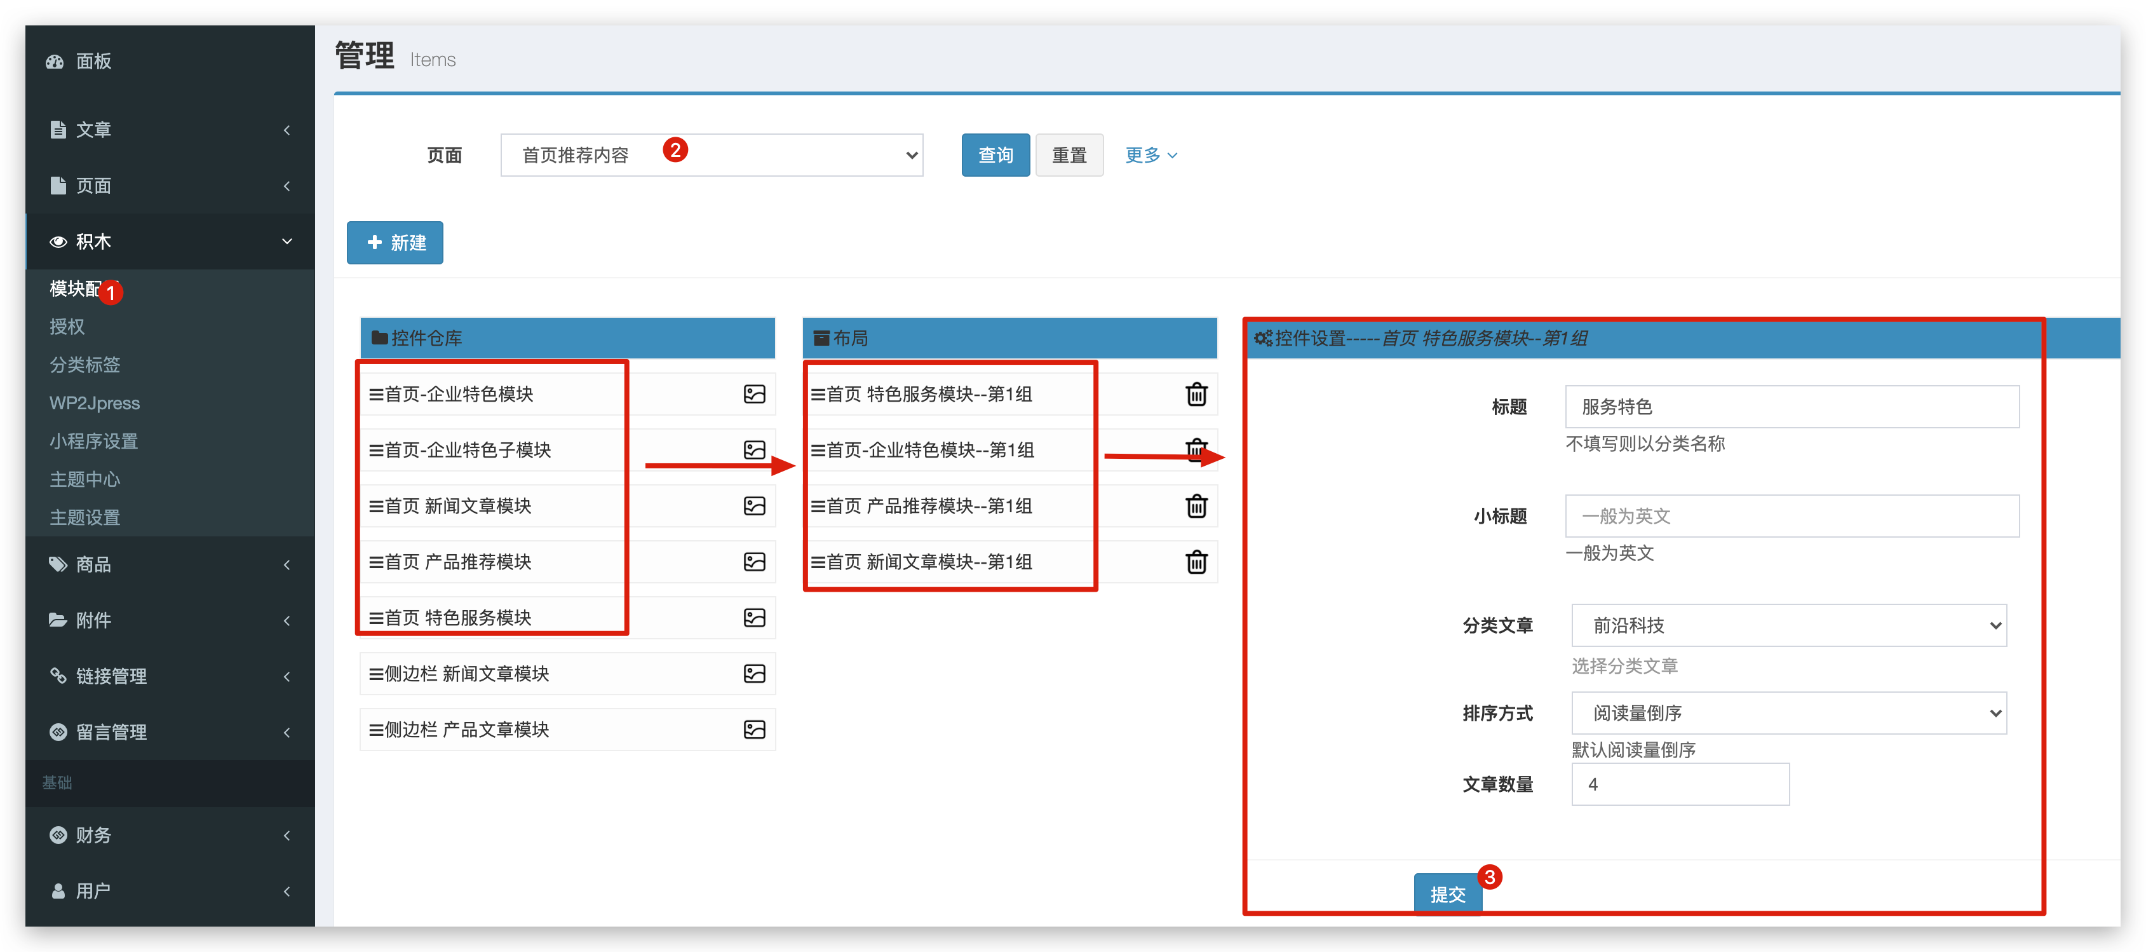Collapse the 积木 sidebar menu chevron
Screen dimensions: 2146x952
(x=287, y=241)
